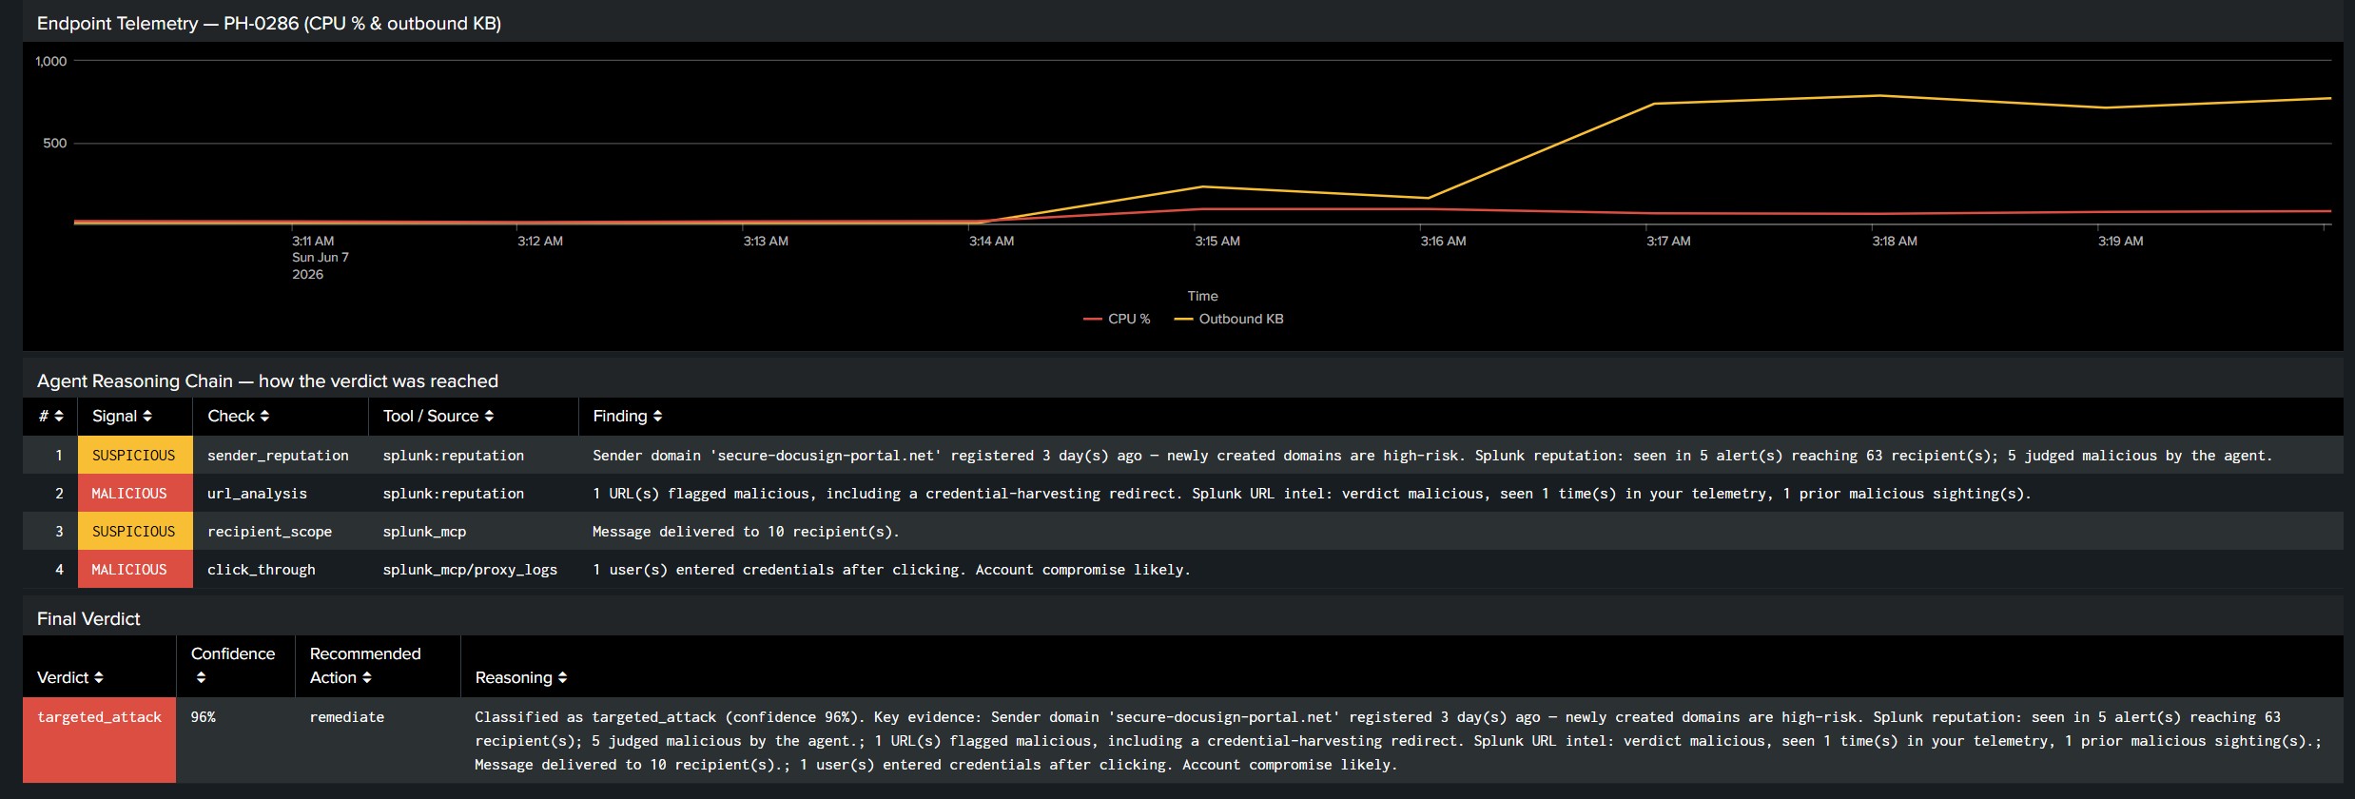
Task: Sort reasoning chain by Finding column
Action: pos(627,416)
